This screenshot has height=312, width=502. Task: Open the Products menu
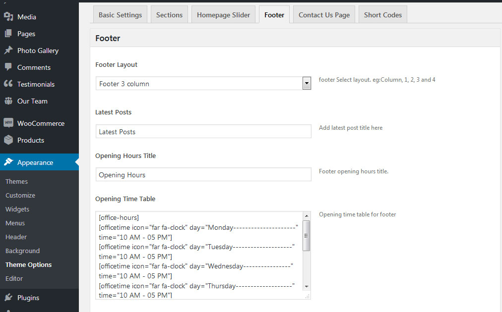[31, 140]
